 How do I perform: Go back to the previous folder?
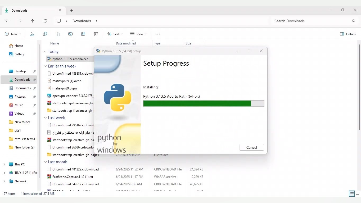pos(7,21)
